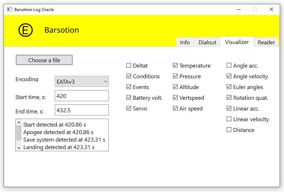Click the Barsotion circled E logo

pyautogui.click(x=25, y=30)
